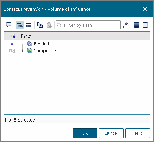The width and height of the screenshot is (154, 142).
Task: Open Help for this dialog
Action: point(138,133)
